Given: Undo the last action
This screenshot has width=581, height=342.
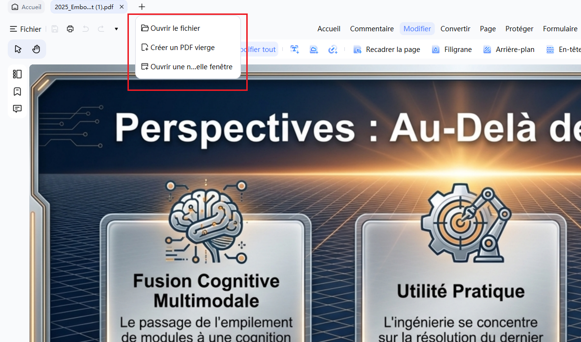Looking at the screenshot, I should 86,29.
